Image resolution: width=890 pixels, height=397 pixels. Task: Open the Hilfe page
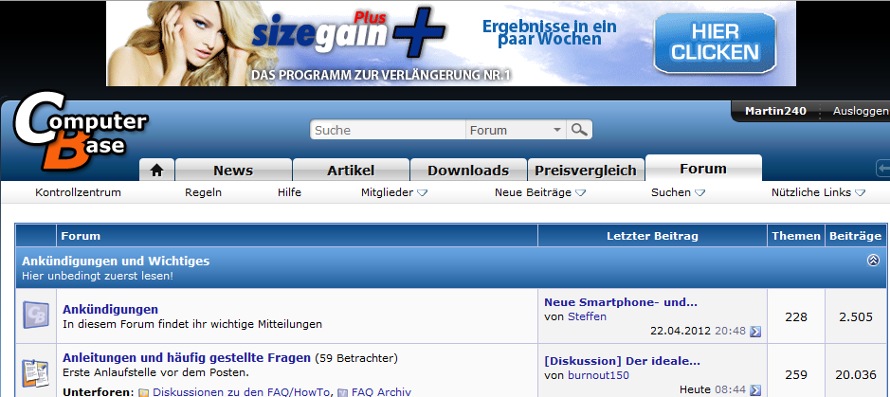point(289,192)
